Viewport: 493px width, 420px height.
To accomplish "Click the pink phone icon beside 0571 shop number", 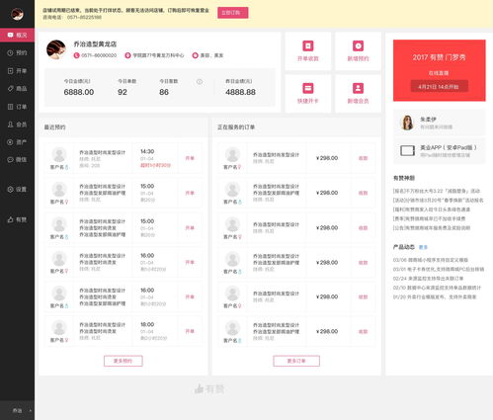I will [x=76, y=55].
